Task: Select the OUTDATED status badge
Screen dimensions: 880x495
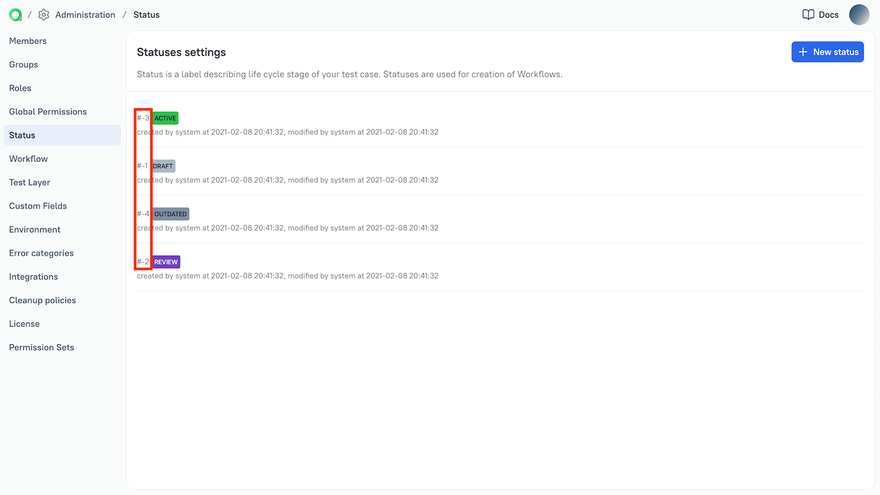Action: tap(170, 214)
